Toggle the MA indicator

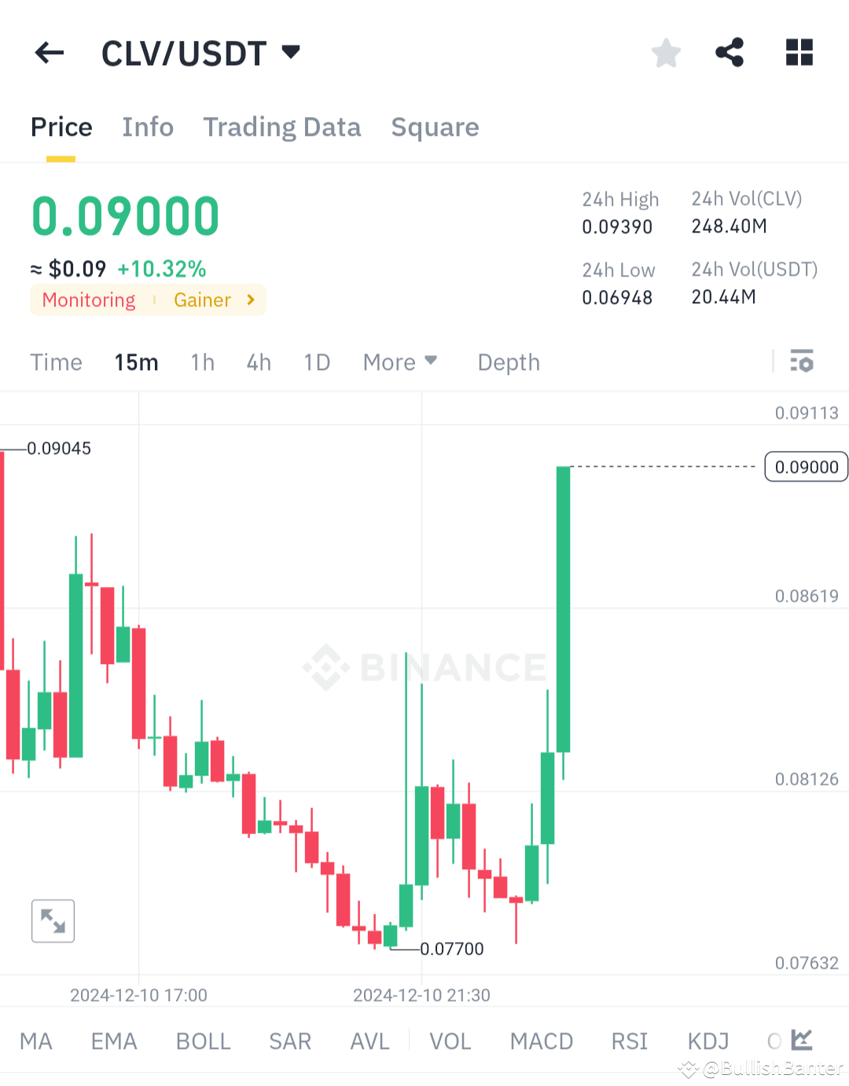[x=35, y=1040]
